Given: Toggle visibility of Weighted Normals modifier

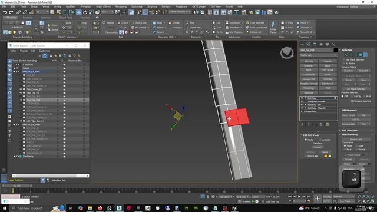Looking at the screenshot, I should pos(302,101).
